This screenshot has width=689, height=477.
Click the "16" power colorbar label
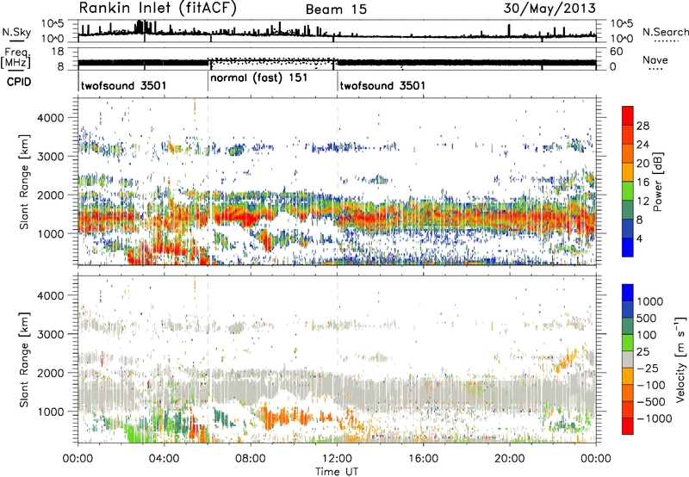point(642,183)
